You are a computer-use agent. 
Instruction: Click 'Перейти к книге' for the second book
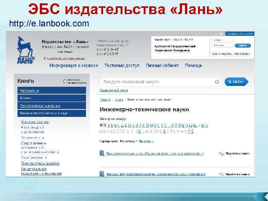click(x=238, y=174)
